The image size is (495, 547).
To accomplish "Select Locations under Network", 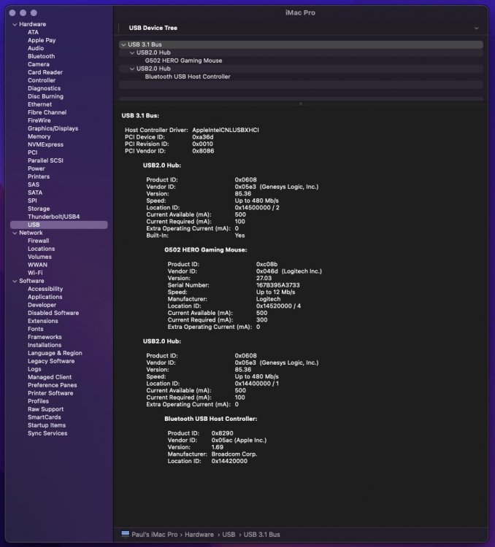I will pyautogui.click(x=41, y=249).
